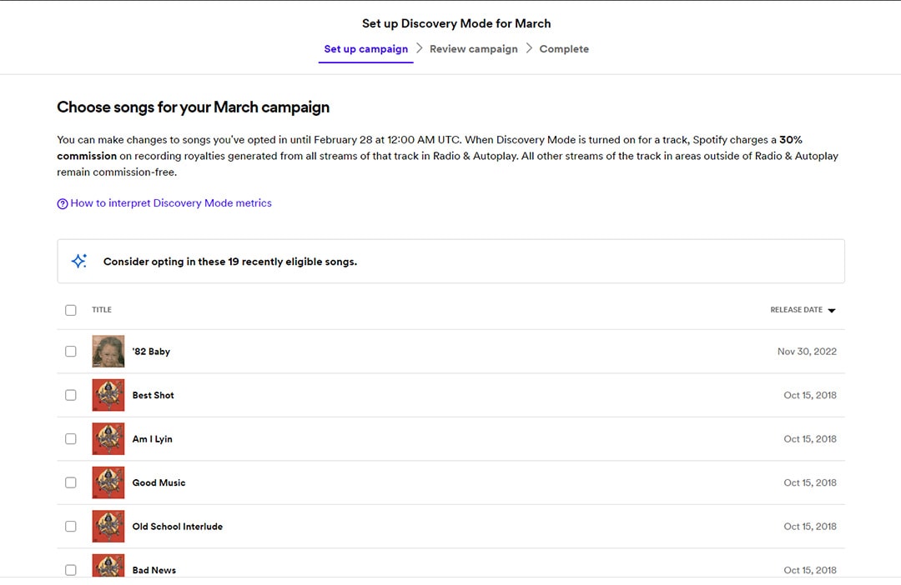Click the song title Good Music

159,482
